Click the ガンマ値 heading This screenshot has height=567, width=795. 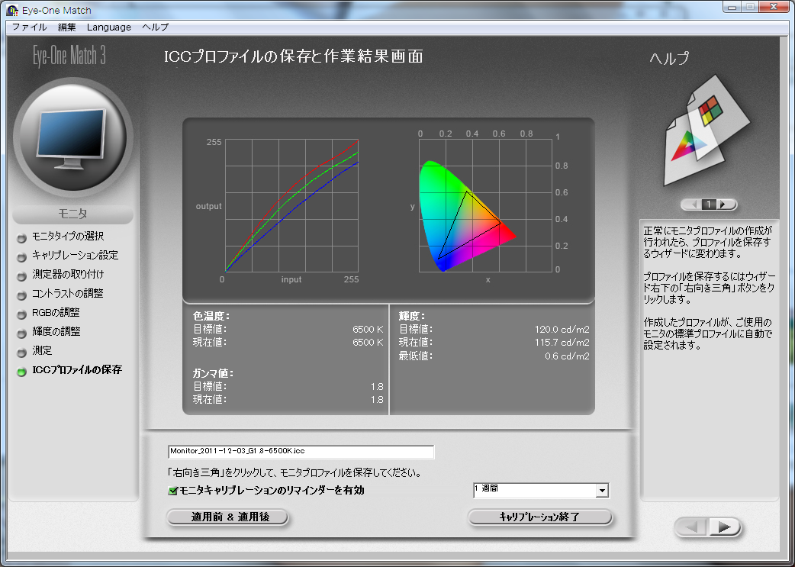coord(213,373)
